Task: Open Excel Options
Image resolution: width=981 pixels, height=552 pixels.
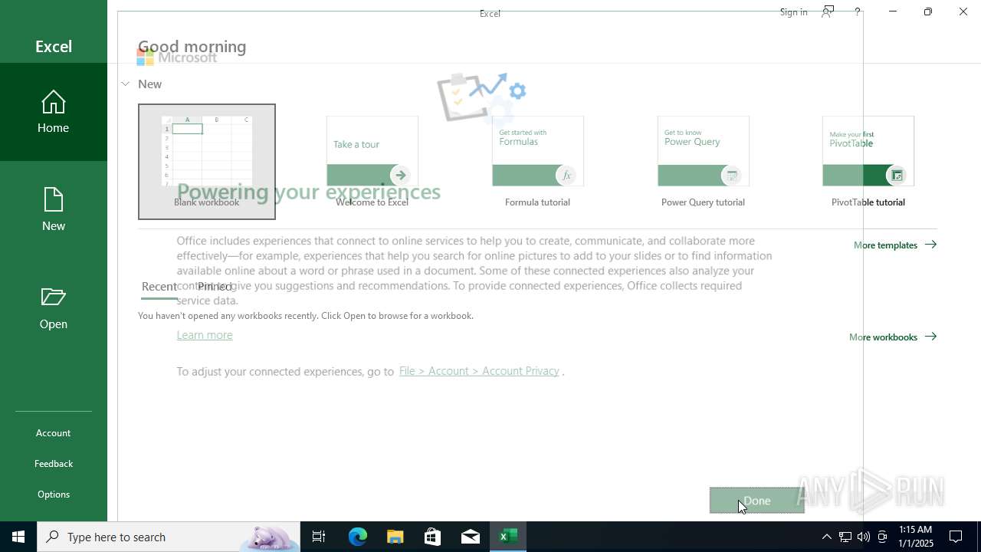Action: pyautogui.click(x=54, y=495)
